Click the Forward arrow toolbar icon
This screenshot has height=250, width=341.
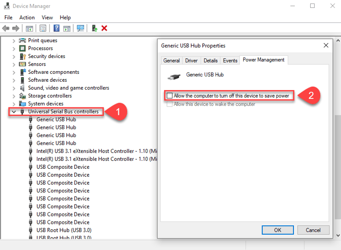pos(16,28)
